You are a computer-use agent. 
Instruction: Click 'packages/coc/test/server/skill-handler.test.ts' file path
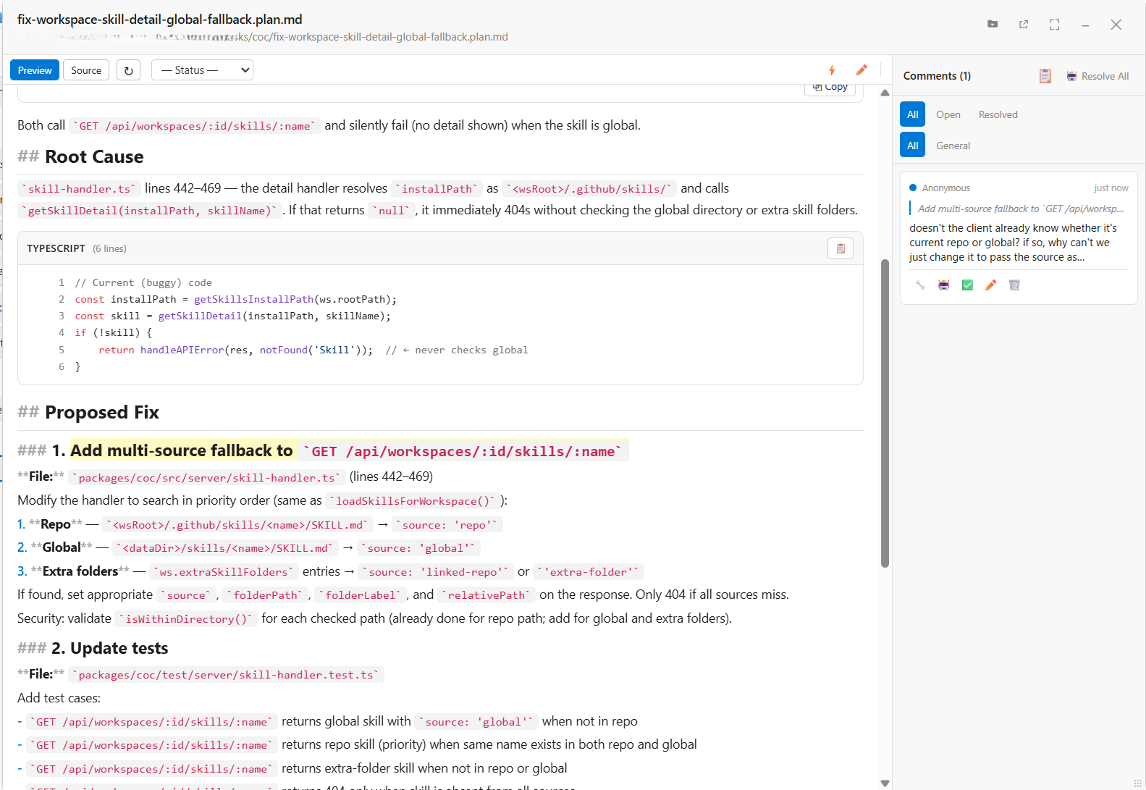(x=227, y=674)
